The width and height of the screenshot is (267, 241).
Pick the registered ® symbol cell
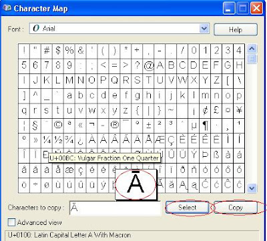[114, 126]
